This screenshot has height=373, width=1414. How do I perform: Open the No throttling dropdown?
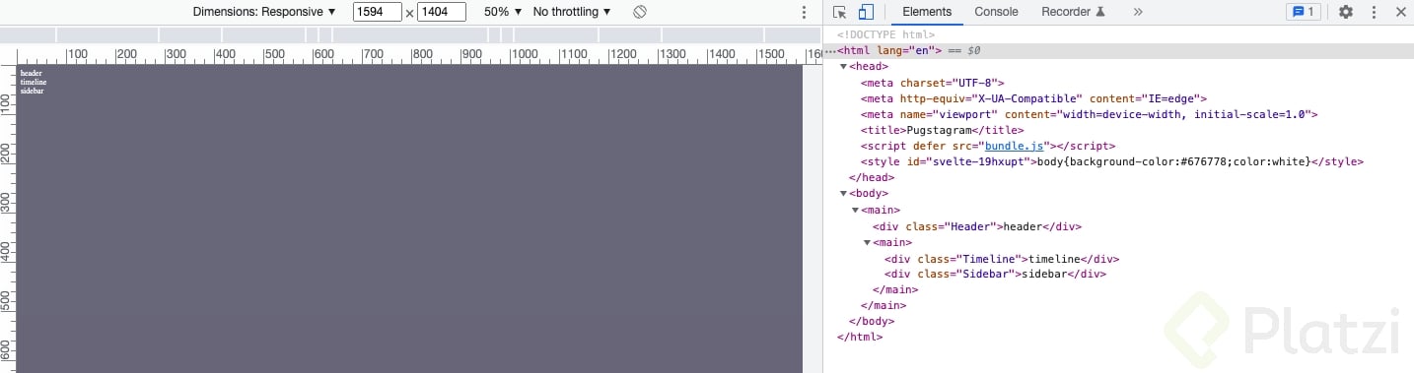pos(572,12)
